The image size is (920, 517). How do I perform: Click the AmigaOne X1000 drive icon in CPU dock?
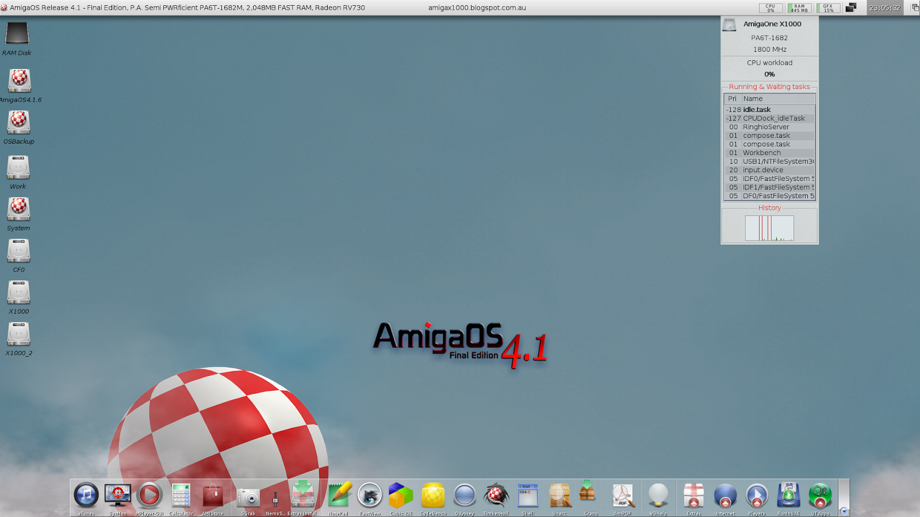coord(730,25)
